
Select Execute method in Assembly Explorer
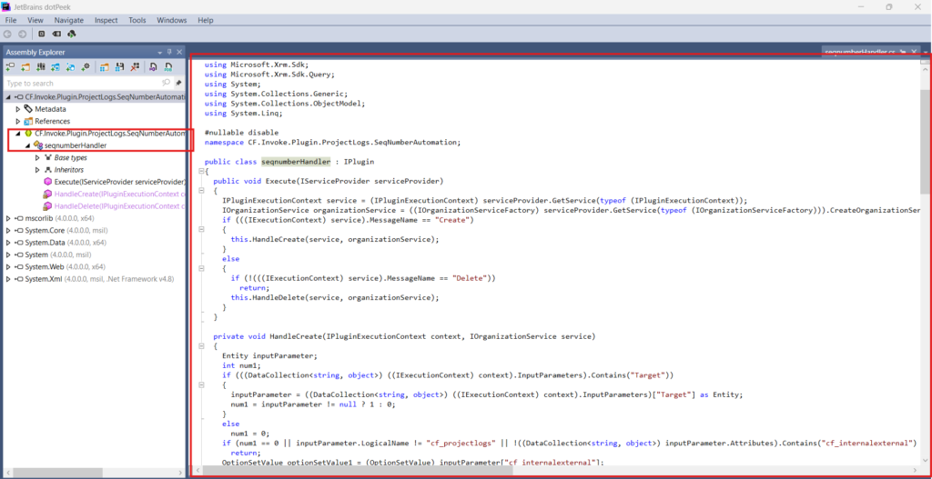coord(118,182)
